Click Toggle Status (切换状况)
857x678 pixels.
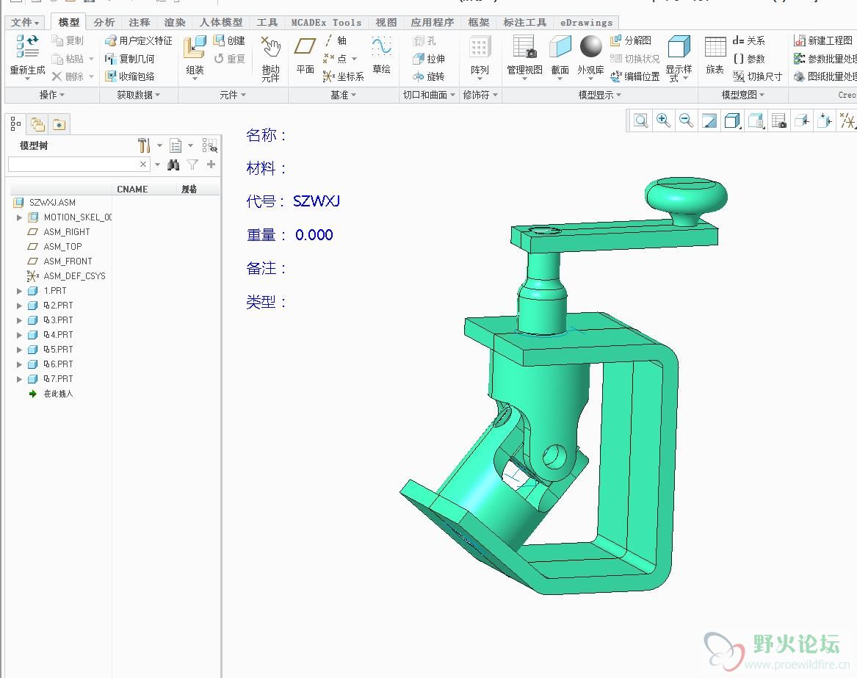pyautogui.click(x=634, y=59)
